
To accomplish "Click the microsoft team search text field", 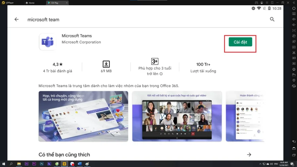I will 43,20.
